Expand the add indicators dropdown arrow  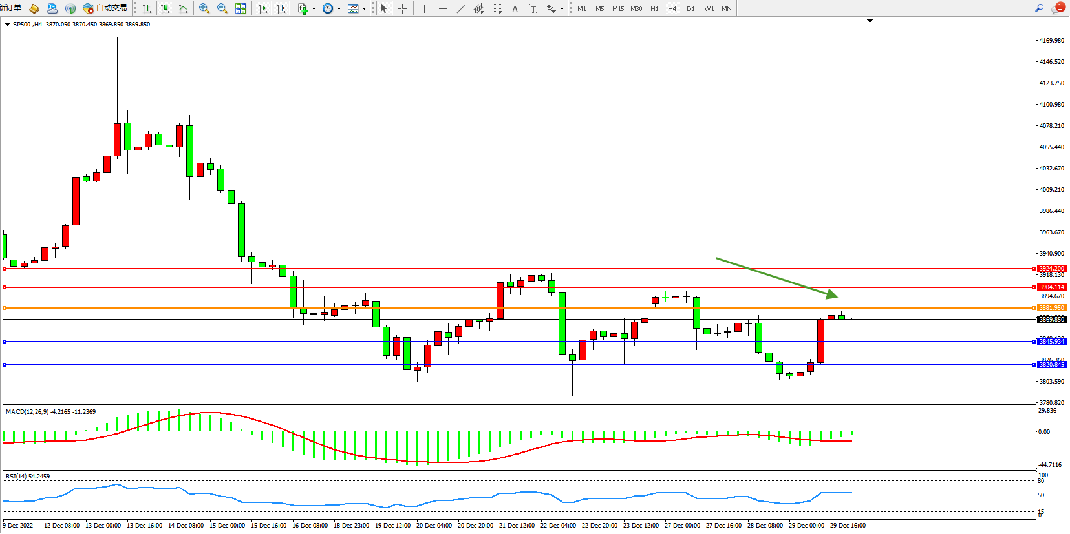[x=314, y=9]
